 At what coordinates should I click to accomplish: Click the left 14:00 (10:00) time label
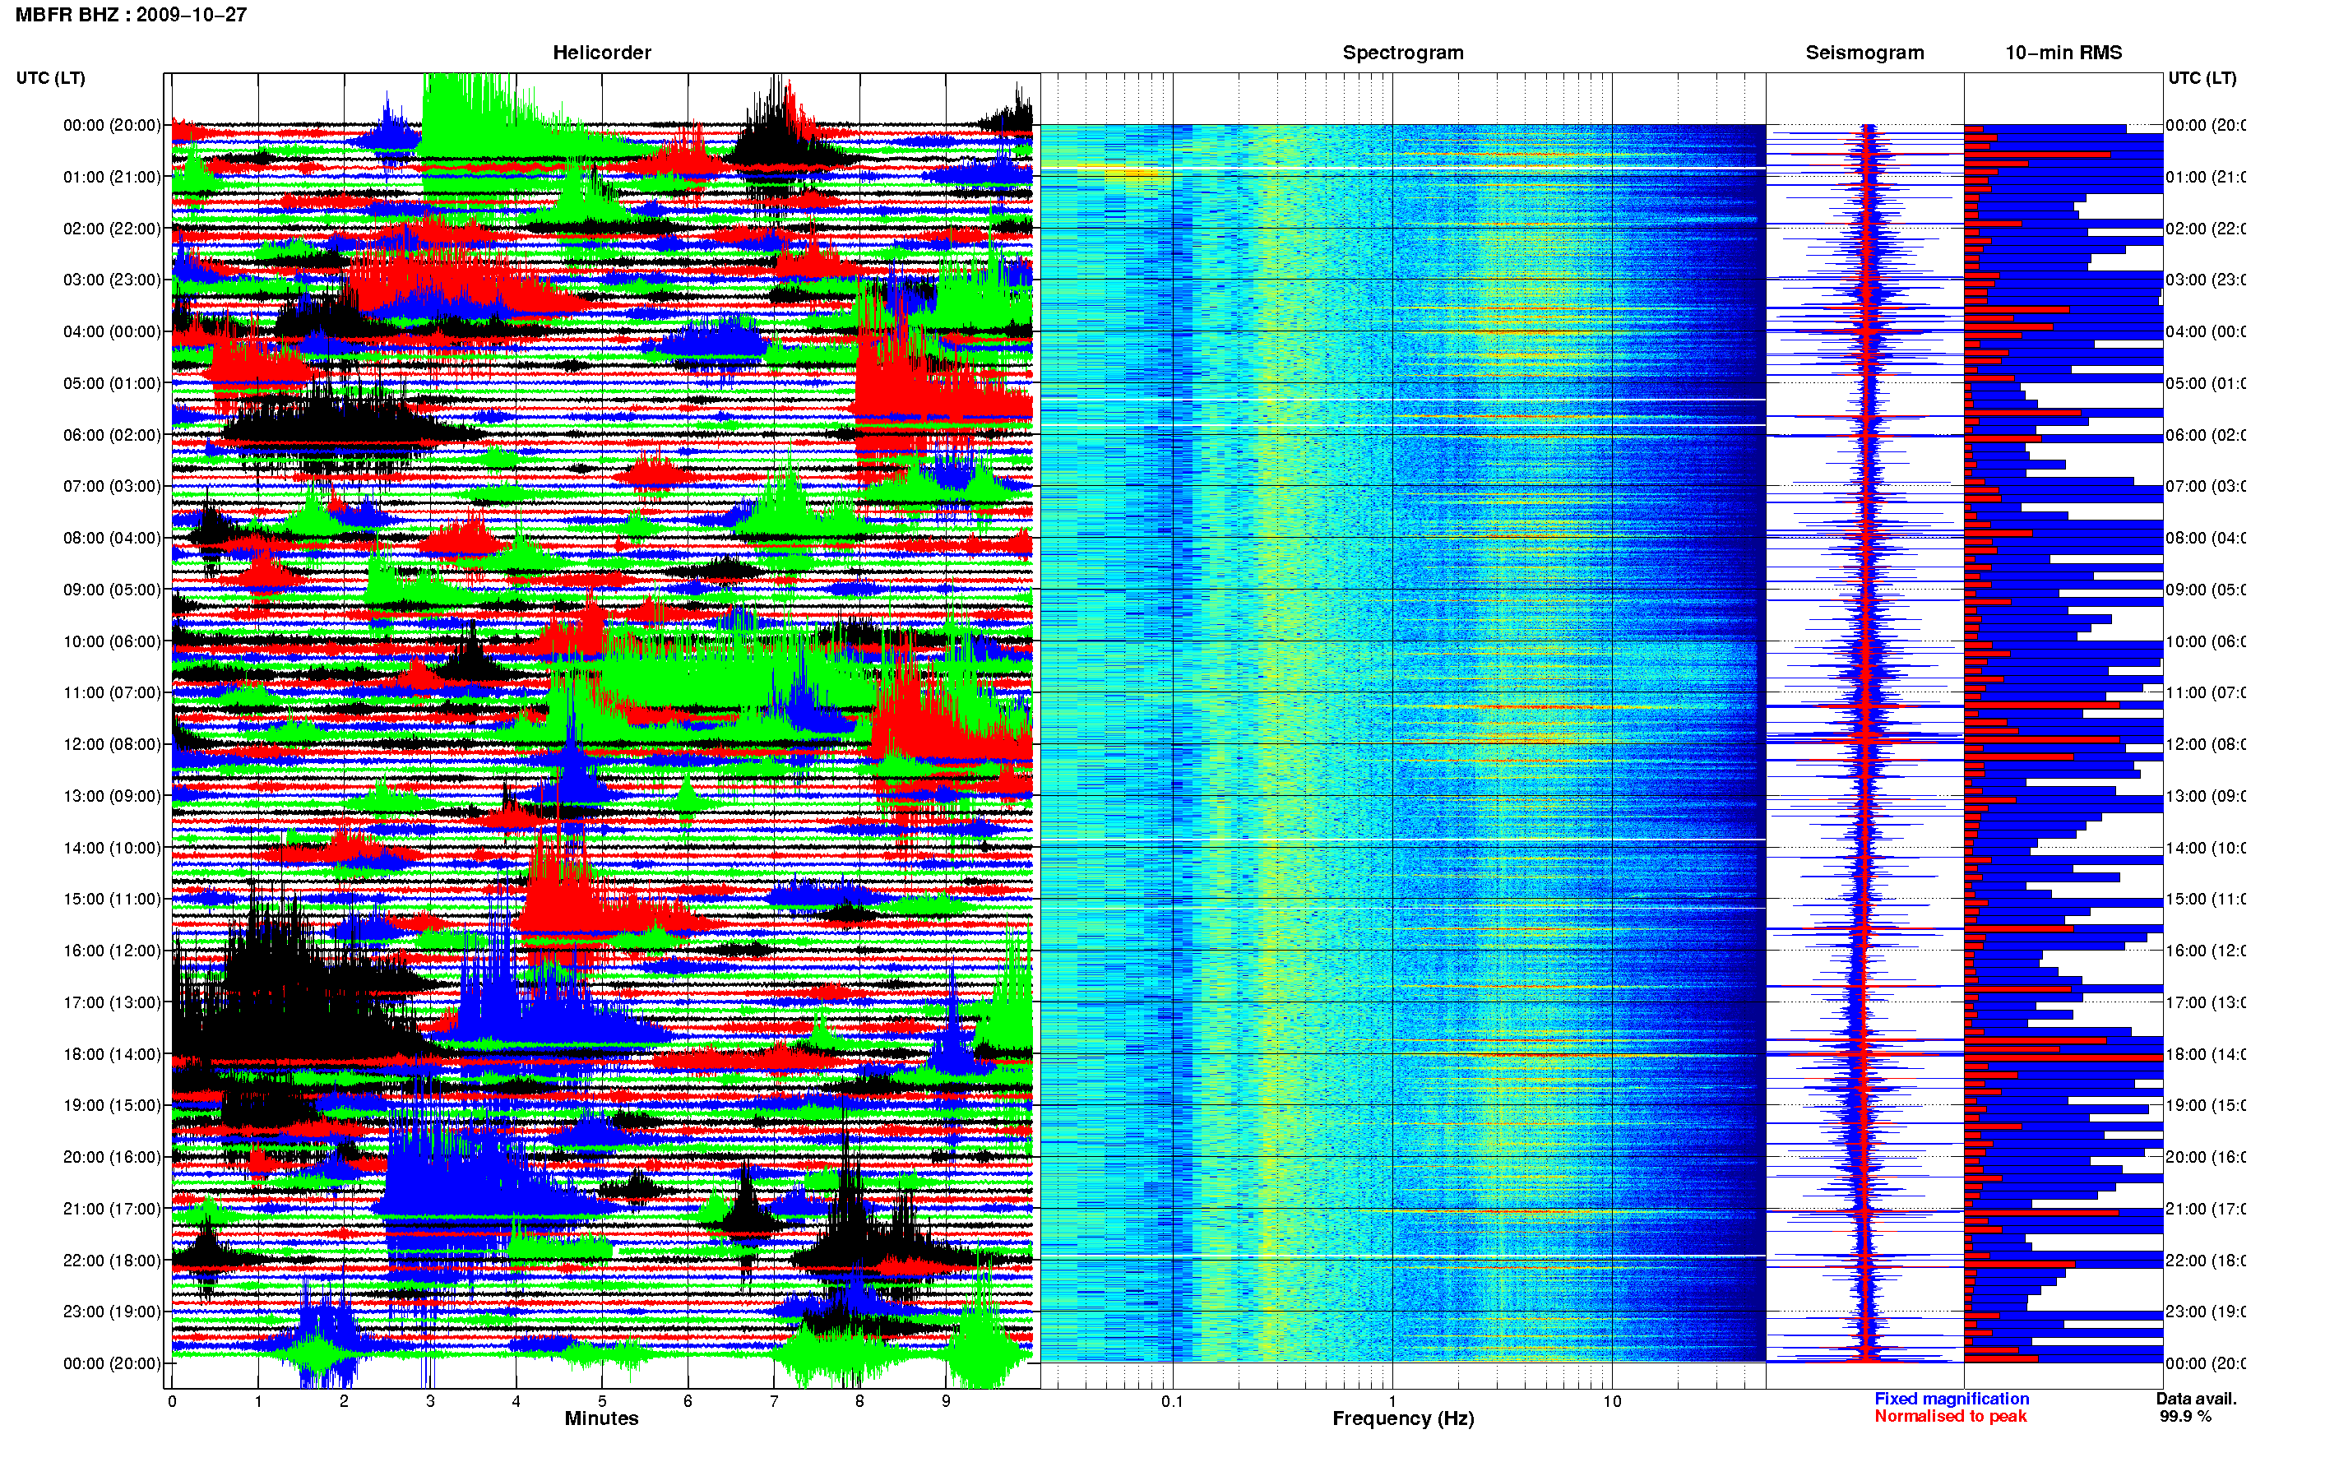(x=112, y=848)
